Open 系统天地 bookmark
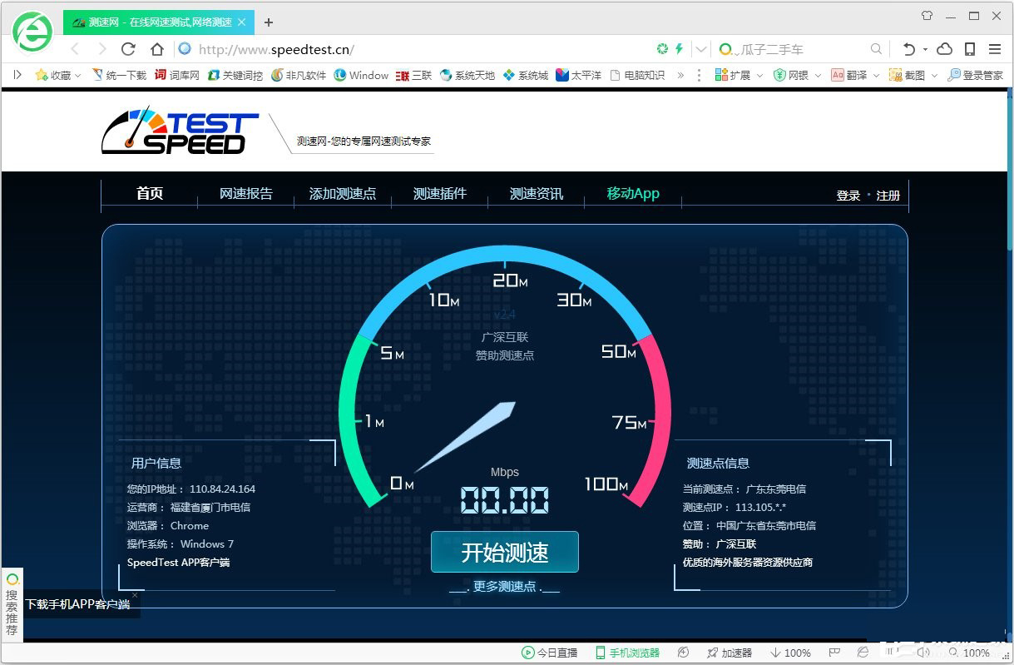Image resolution: width=1014 pixels, height=665 pixels. (x=467, y=75)
